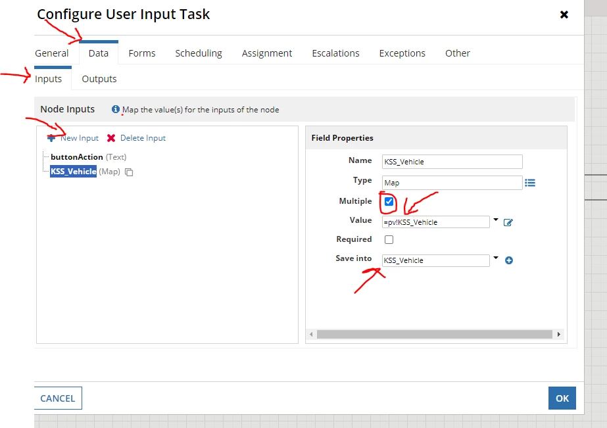
Task: Open the Exceptions tab
Action: point(402,53)
